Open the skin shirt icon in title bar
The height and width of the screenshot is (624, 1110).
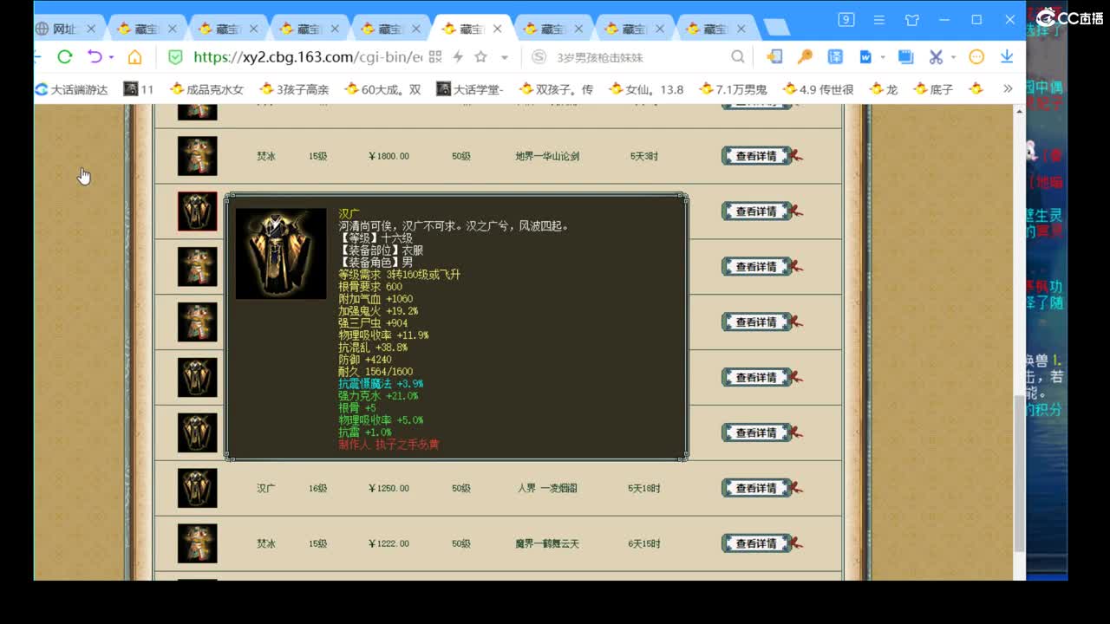tap(911, 19)
